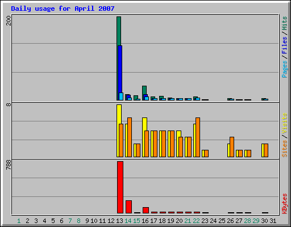Click day label "23" on the x-axis
This screenshot has height=227, width=291.
[205, 221]
